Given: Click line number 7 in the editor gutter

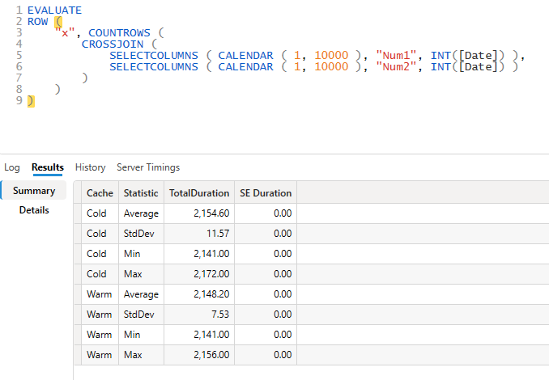Looking at the screenshot, I should pos(19,78).
